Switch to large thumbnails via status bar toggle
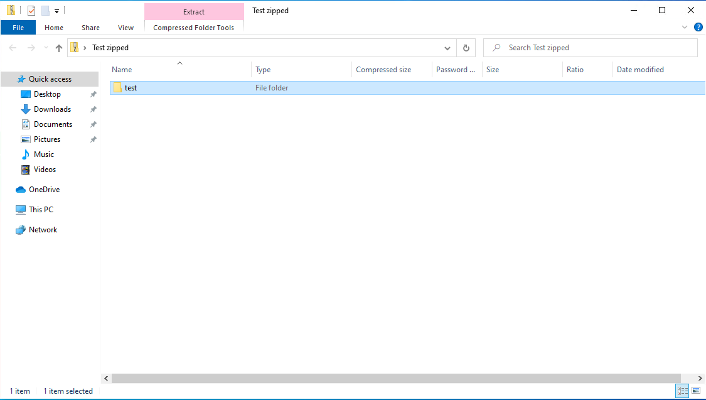The width and height of the screenshot is (706, 400). (x=696, y=391)
